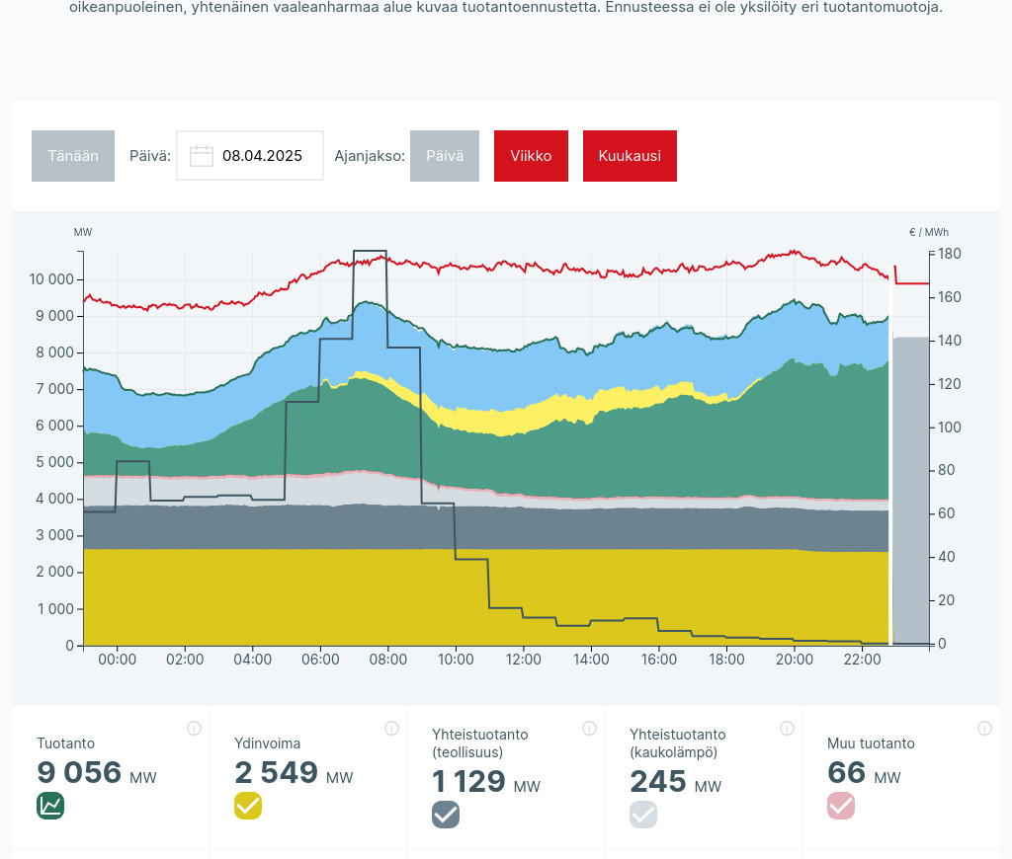
Task: Toggle the Yhteistuotanto (teollisuus) checkbox
Action: pos(446,815)
